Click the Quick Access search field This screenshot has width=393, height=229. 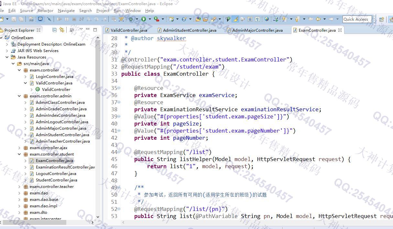[357, 19]
